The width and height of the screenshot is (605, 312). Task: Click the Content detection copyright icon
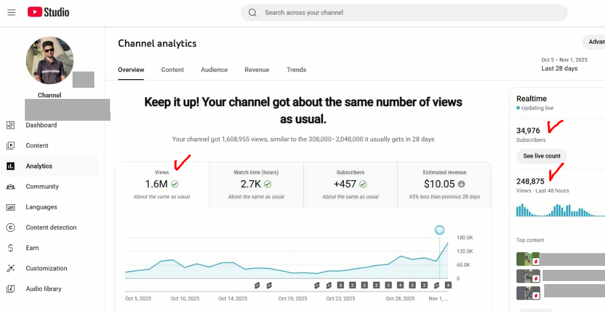[11, 228]
